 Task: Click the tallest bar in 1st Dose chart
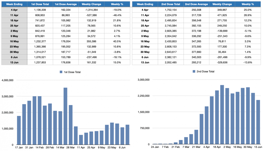point(65,116)
